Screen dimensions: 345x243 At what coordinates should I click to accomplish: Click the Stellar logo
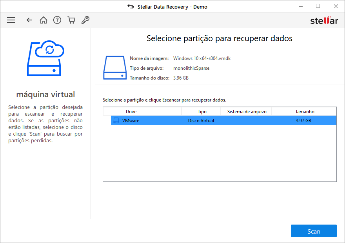(324, 20)
